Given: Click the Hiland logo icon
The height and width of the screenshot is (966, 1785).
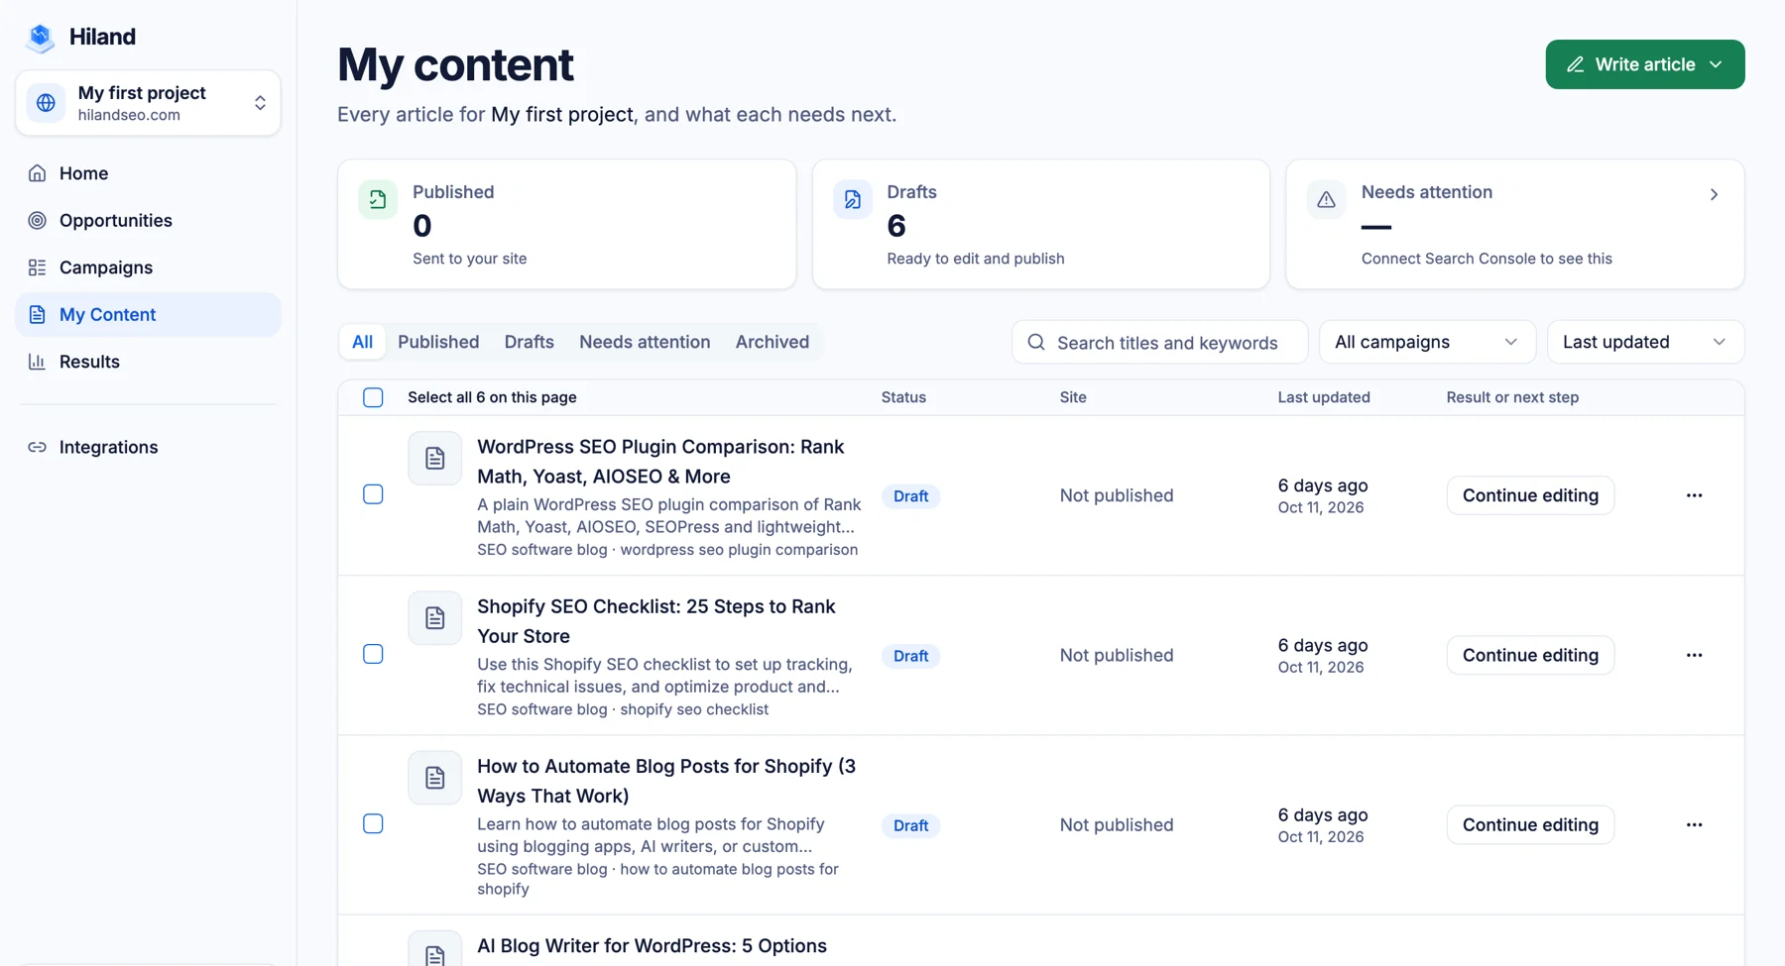Looking at the screenshot, I should click(x=40, y=38).
